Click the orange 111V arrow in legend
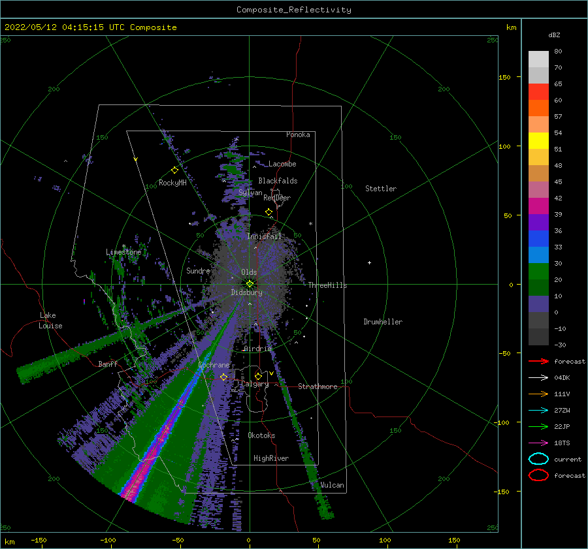The image size is (588, 549). click(x=538, y=394)
